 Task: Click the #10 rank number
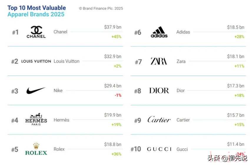[136, 149]
